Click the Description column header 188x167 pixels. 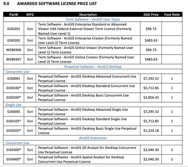click(x=88, y=15)
